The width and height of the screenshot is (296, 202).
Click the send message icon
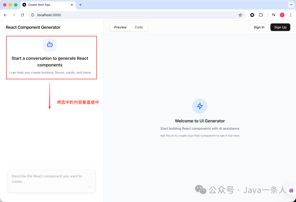89,187
